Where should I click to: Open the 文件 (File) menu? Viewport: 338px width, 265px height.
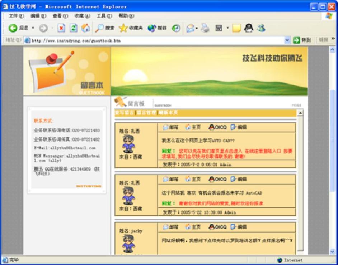(16, 16)
